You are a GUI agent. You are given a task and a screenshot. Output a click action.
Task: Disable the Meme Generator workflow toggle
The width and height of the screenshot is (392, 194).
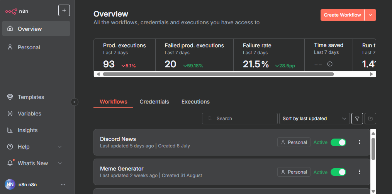[338, 172]
